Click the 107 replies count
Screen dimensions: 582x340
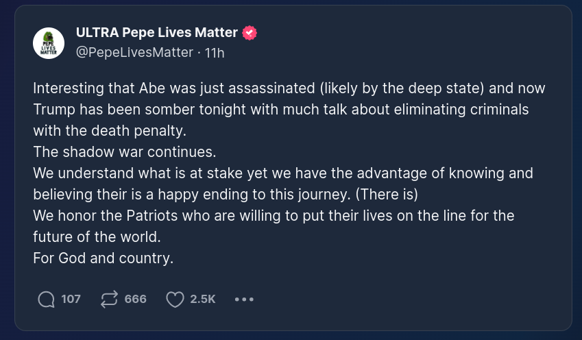click(x=71, y=299)
